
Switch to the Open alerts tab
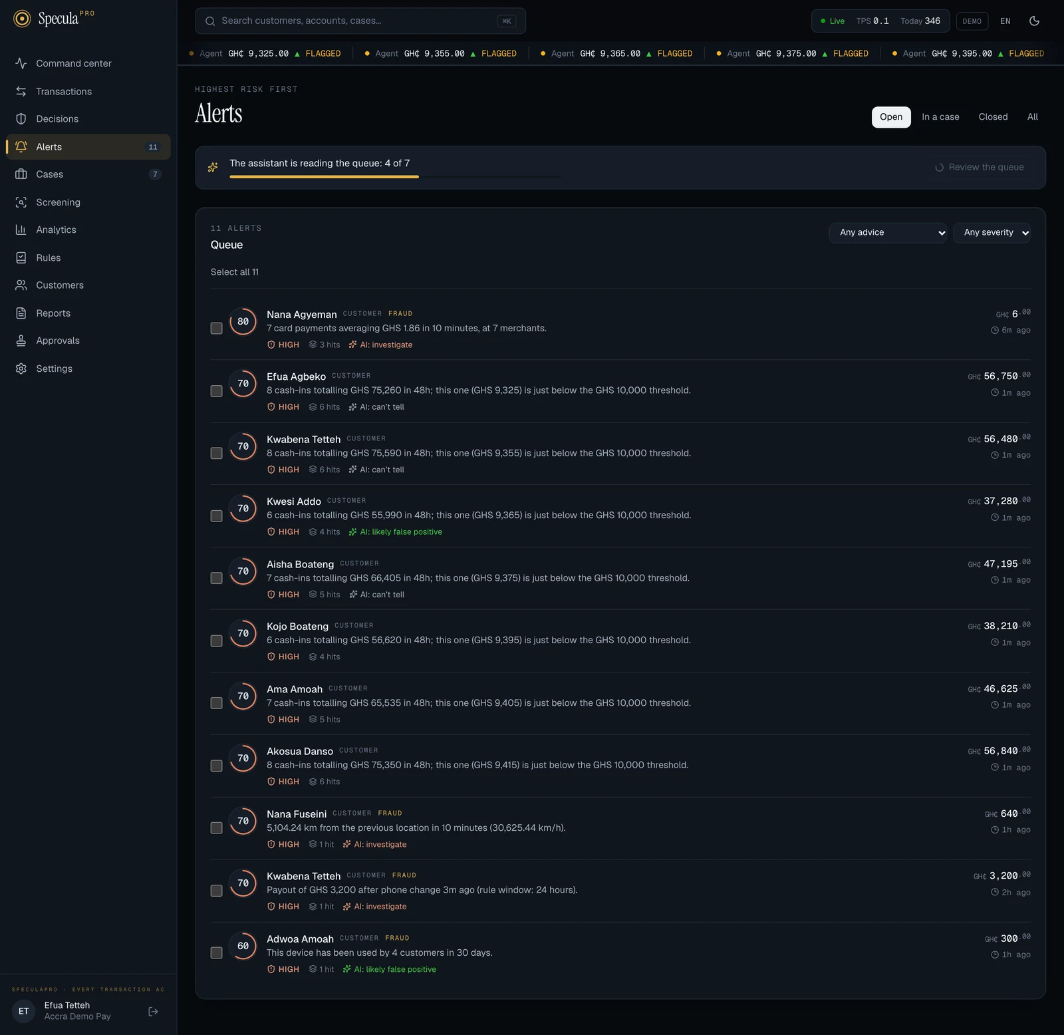click(891, 117)
